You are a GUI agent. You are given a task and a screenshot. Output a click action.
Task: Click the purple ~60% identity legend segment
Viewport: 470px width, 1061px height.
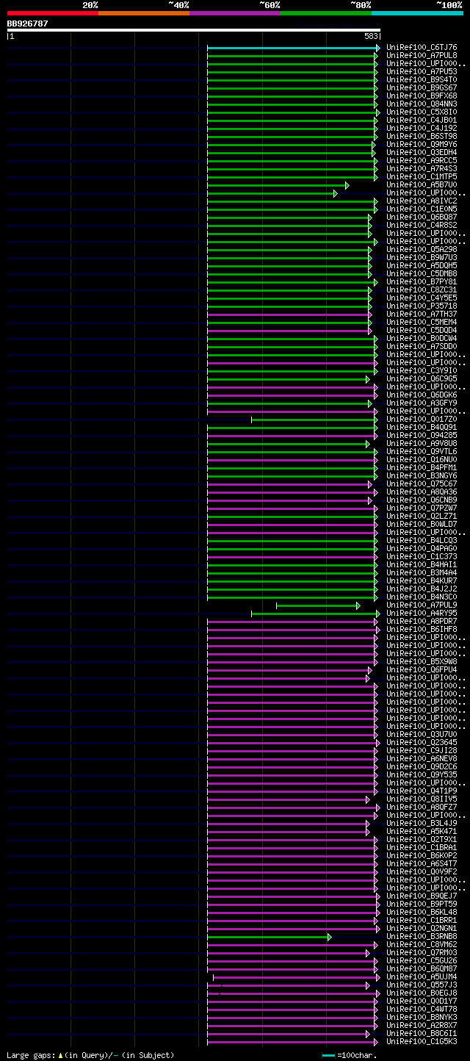234,12
